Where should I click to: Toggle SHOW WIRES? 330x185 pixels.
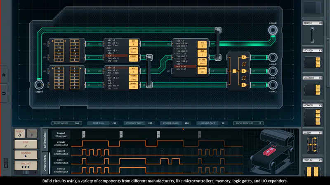[67, 123]
